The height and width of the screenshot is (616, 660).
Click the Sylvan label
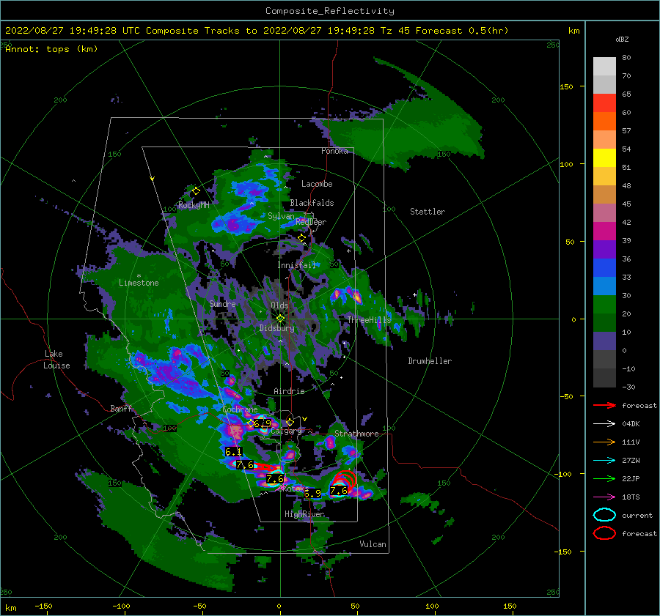pyautogui.click(x=281, y=216)
